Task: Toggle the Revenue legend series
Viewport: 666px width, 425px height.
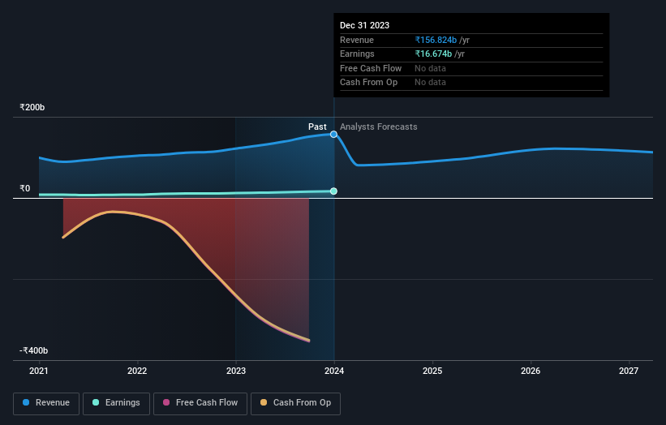Action: pos(46,403)
